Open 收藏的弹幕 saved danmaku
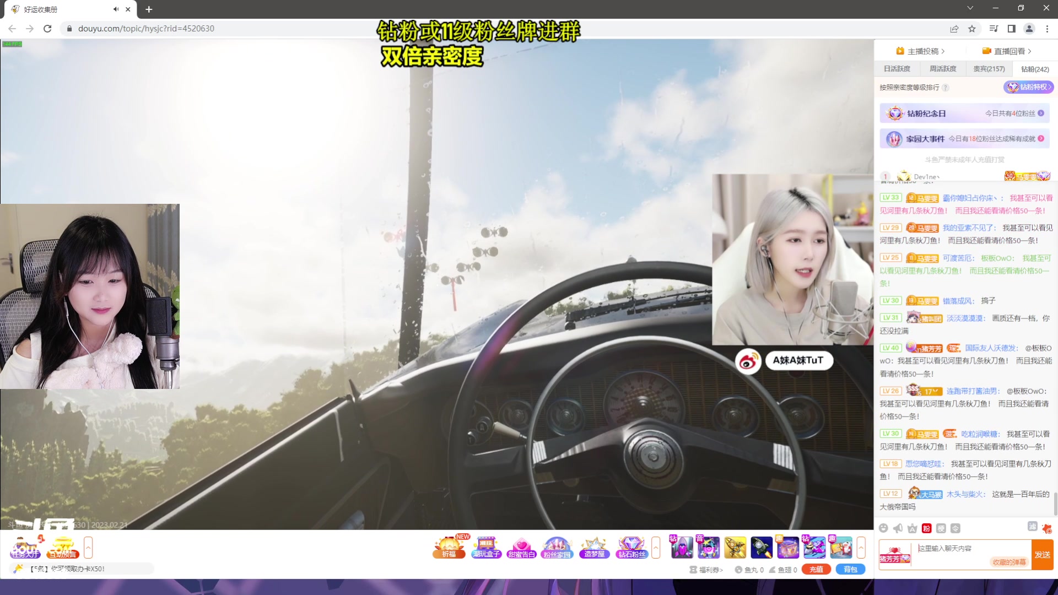This screenshot has width=1058, height=595. coord(1009,562)
